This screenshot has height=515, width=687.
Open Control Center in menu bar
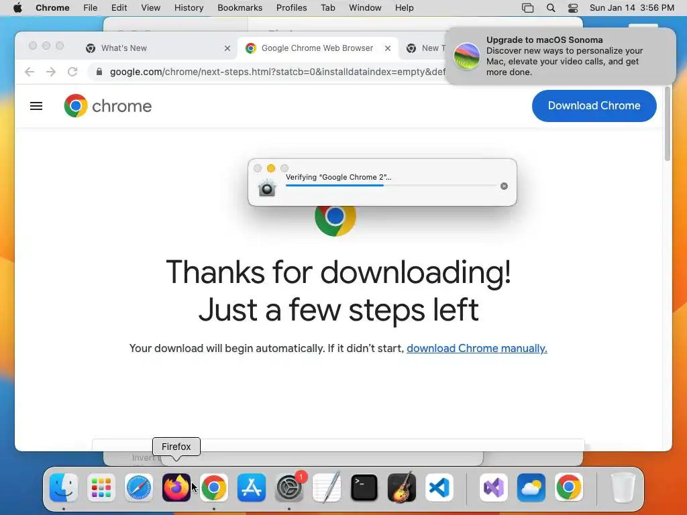(573, 8)
